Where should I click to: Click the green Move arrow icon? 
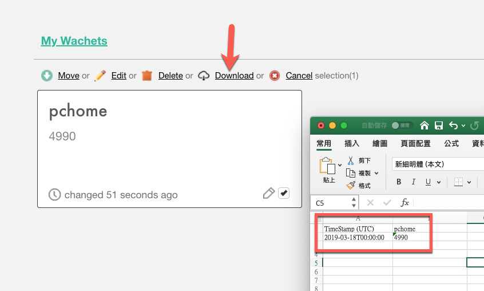click(x=47, y=76)
